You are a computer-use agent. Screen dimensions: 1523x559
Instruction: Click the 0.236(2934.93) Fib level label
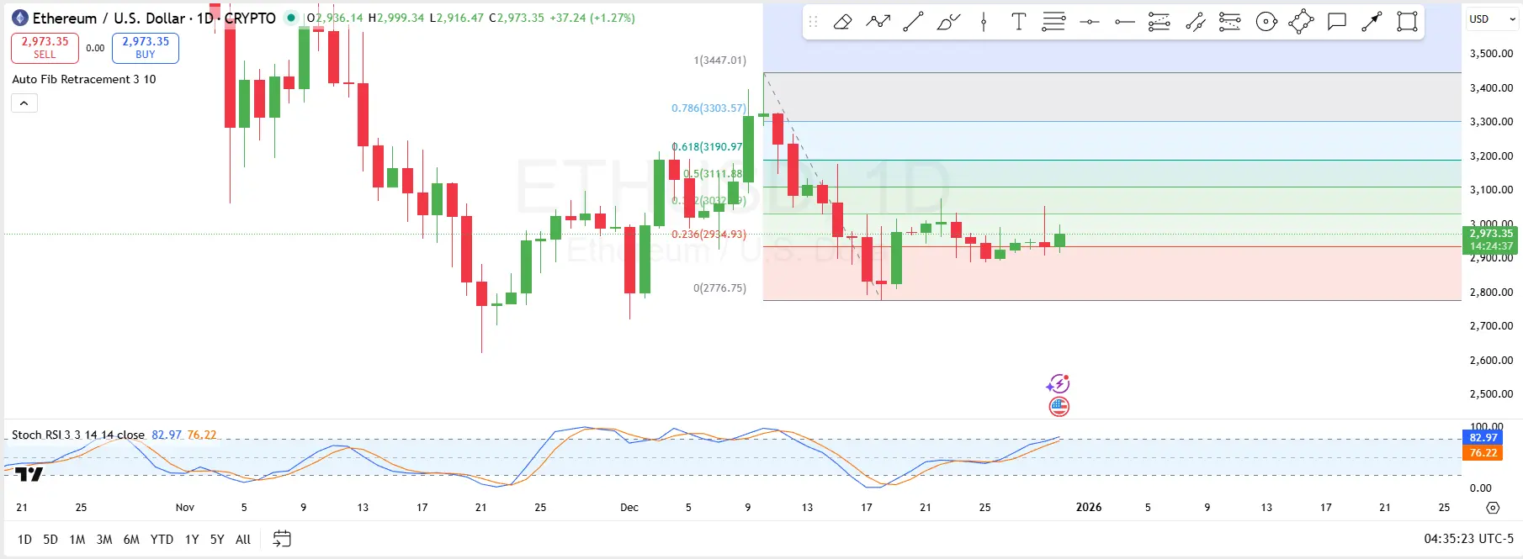pos(708,234)
